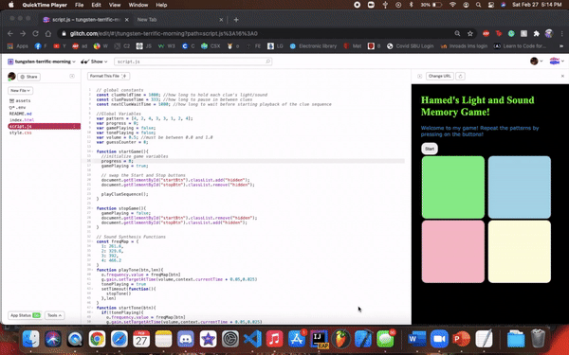
Task: Open Zoom from the Dock
Action: (x=439, y=340)
